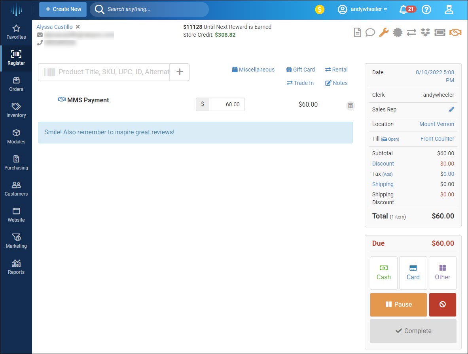Click the plus button beside product search
Image resolution: width=468 pixels, height=354 pixels.
tap(179, 72)
